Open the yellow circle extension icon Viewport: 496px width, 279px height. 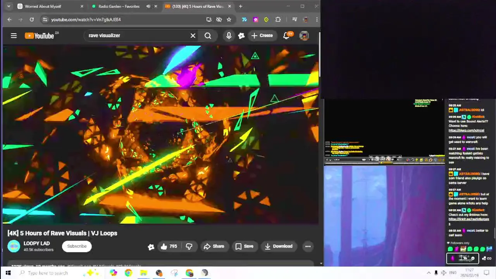pos(266,19)
